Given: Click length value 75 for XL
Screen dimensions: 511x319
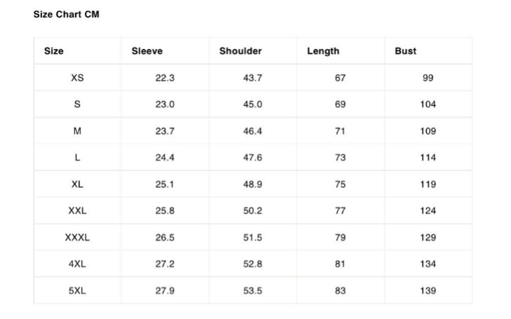Looking at the screenshot, I should pyautogui.click(x=340, y=184).
